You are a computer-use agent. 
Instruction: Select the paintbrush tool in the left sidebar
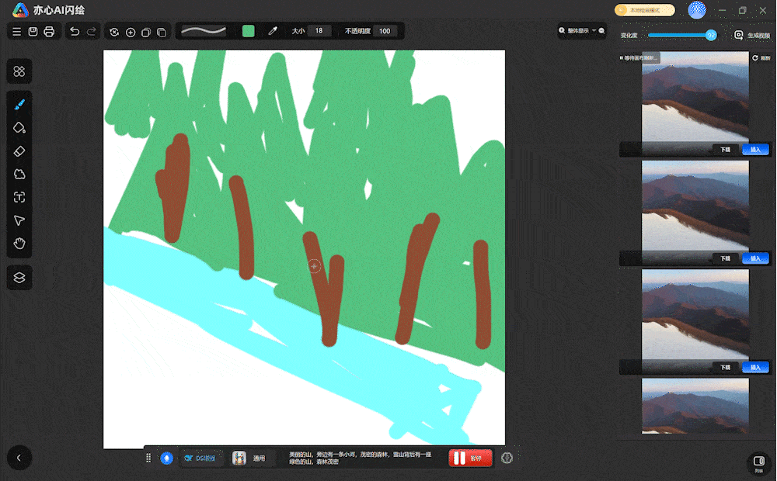click(20, 104)
